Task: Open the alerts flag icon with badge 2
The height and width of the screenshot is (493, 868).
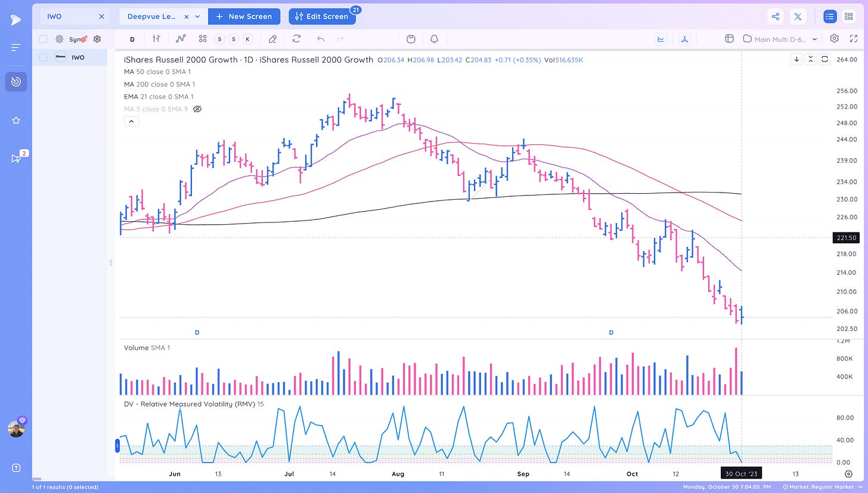Action: (15, 158)
